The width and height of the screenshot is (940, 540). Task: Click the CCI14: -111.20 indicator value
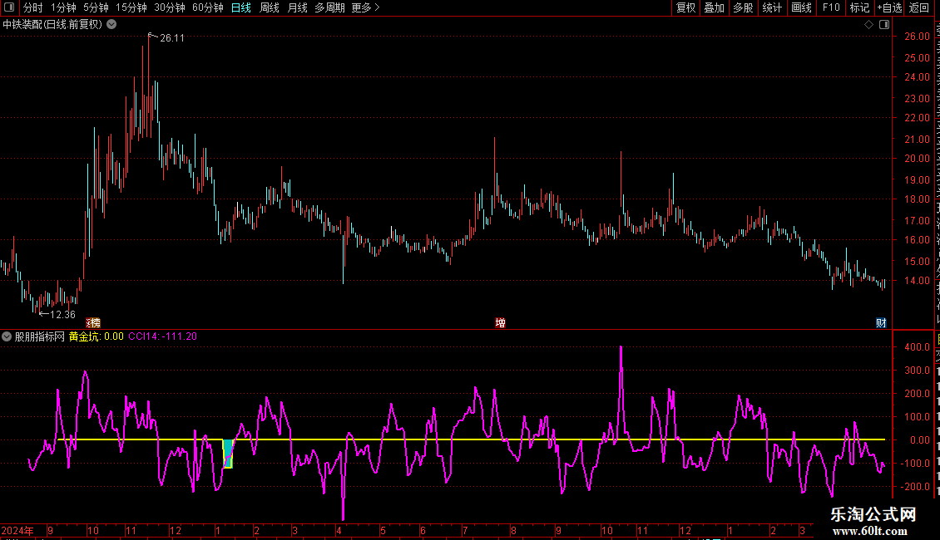point(162,336)
